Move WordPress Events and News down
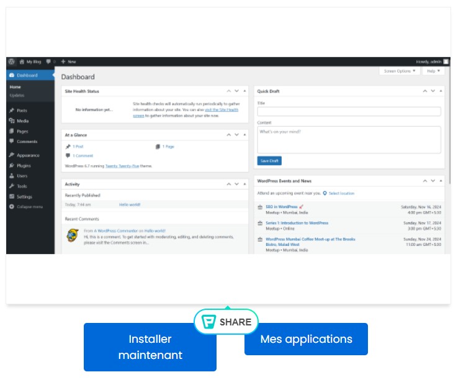The width and height of the screenshot is (466, 390). (433, 181)
